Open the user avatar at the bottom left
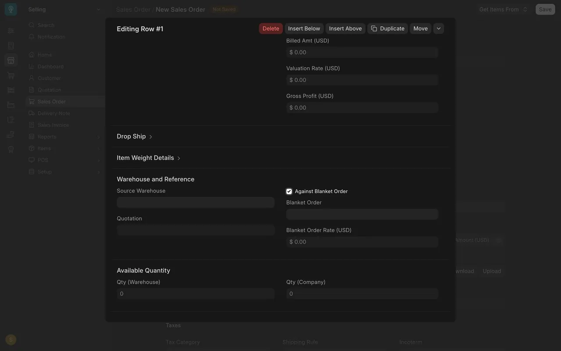 11,340
